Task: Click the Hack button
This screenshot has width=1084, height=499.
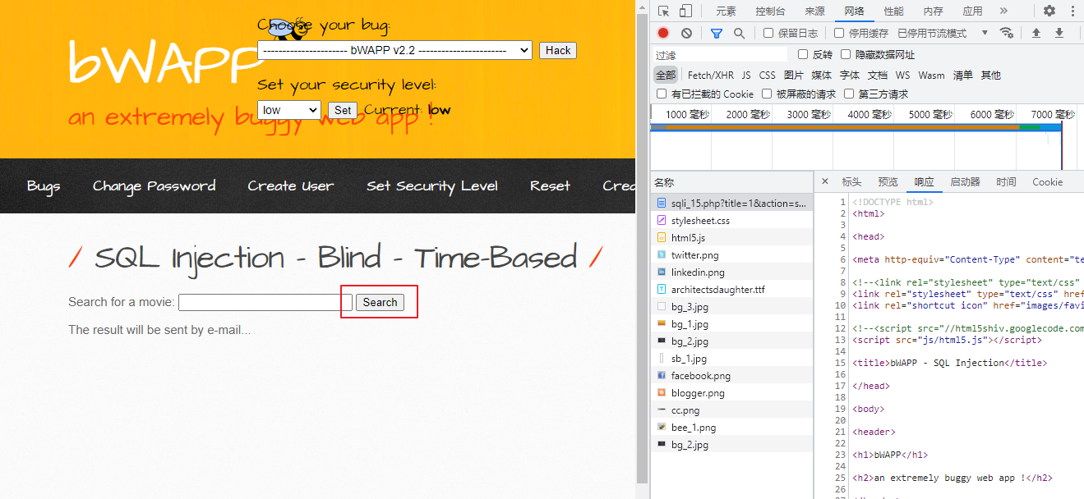Action: 558,50
